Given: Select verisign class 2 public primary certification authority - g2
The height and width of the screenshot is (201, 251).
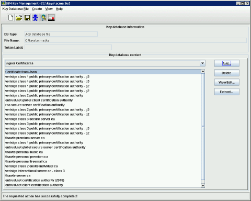Looking at the screenshot, I should 103,114.
